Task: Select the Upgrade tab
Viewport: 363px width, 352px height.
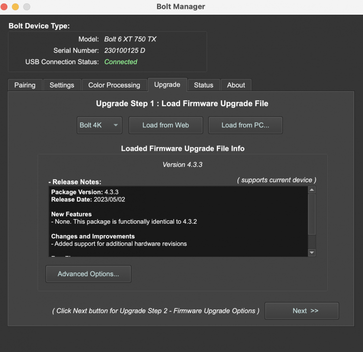Action: click(x=167, y=85)
